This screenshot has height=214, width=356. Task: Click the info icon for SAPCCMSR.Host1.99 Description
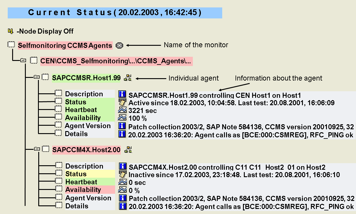point(122,95)
